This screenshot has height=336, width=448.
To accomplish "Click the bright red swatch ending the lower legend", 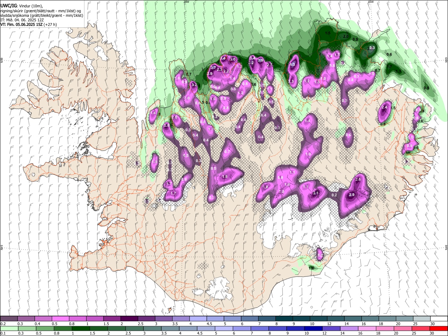I will (x=439, y=329).
